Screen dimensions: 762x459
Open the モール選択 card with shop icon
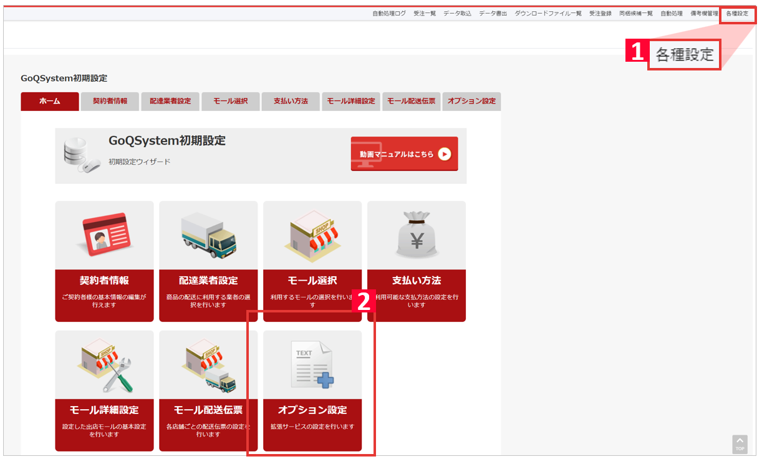coord(312,261)
